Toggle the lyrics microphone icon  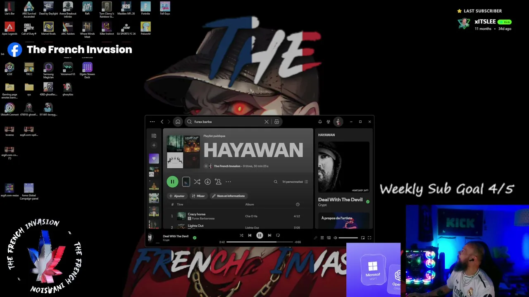tap(315, 238)
